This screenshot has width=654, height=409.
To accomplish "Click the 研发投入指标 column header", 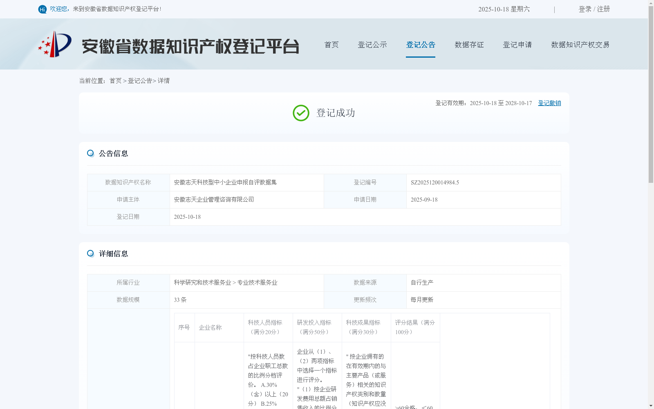I will [x=317, y=328].
